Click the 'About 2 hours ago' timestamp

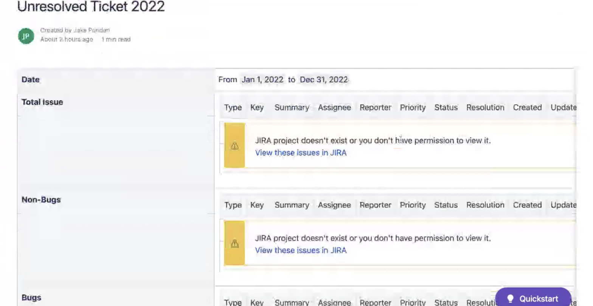pyautogui.click(x=67, y=39)
